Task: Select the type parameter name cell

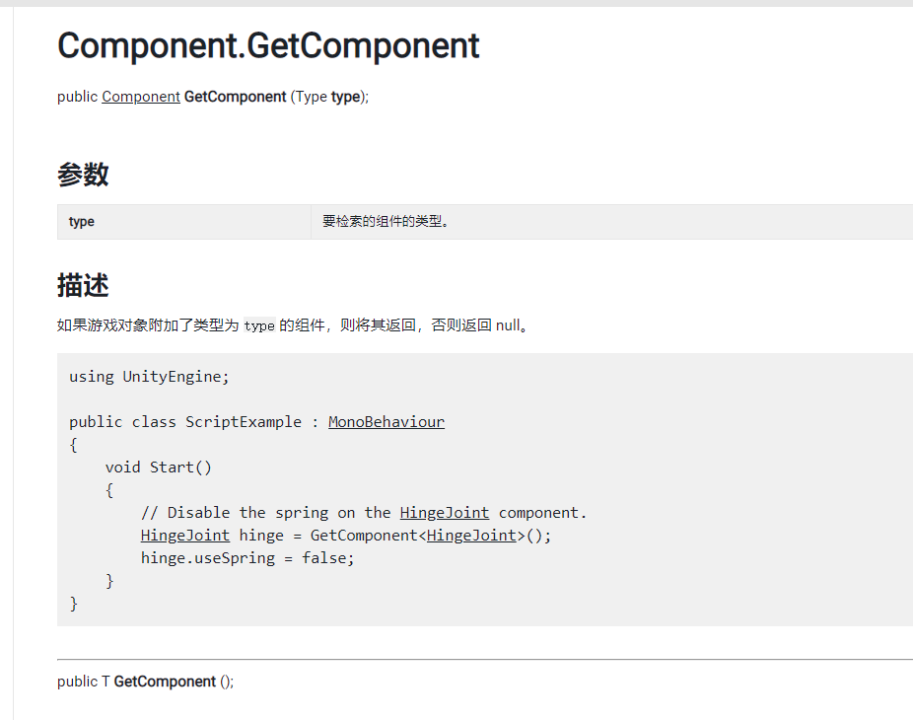Action: coord(82,222)
